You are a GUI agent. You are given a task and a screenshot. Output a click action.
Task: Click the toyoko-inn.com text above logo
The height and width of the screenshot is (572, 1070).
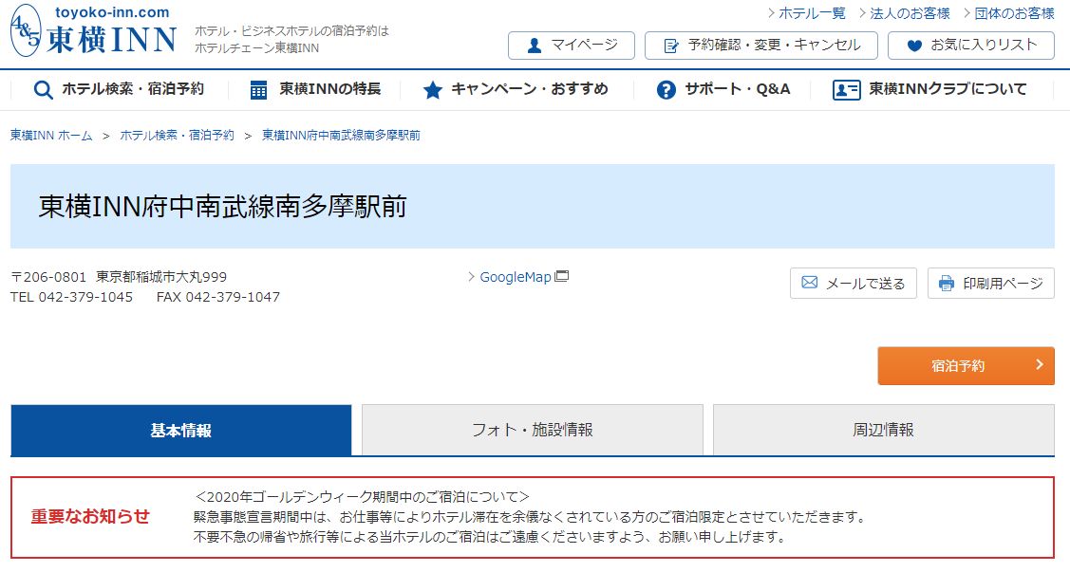coord(112,12)
